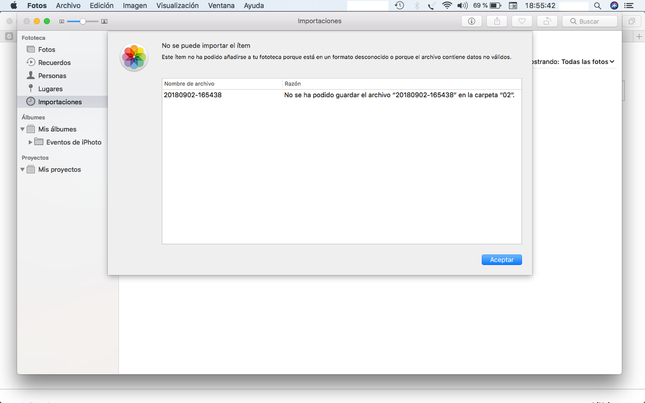Expand the Eventos de iPhoto folder

(x=31, y=142)
